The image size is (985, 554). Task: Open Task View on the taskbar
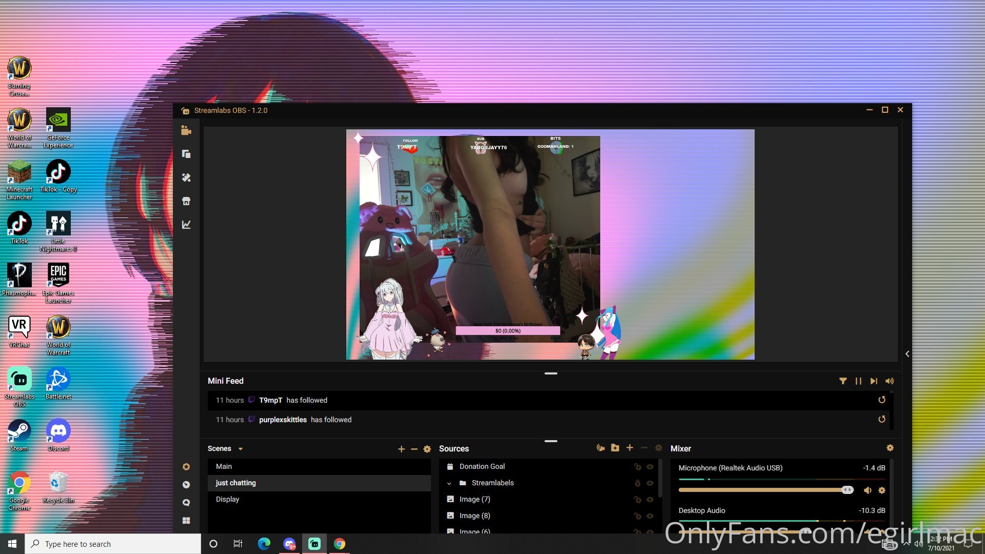pos(238,544)
